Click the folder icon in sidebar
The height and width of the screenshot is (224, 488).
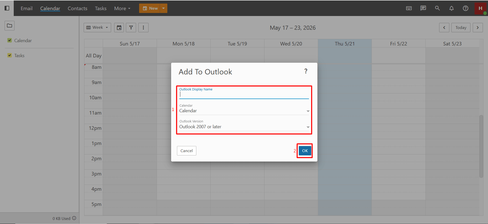9,26
